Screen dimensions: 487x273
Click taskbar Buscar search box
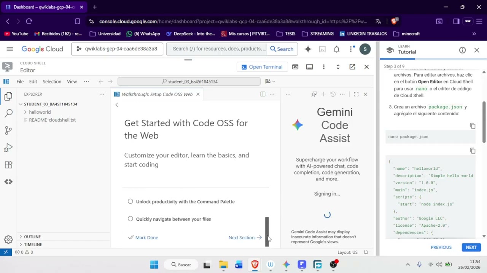click(x=181, y=265)
